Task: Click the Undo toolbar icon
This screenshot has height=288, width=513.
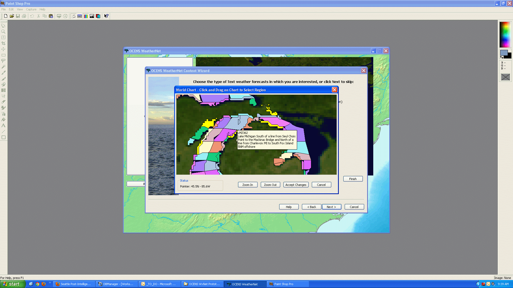Action: click(x=32, y=16)
